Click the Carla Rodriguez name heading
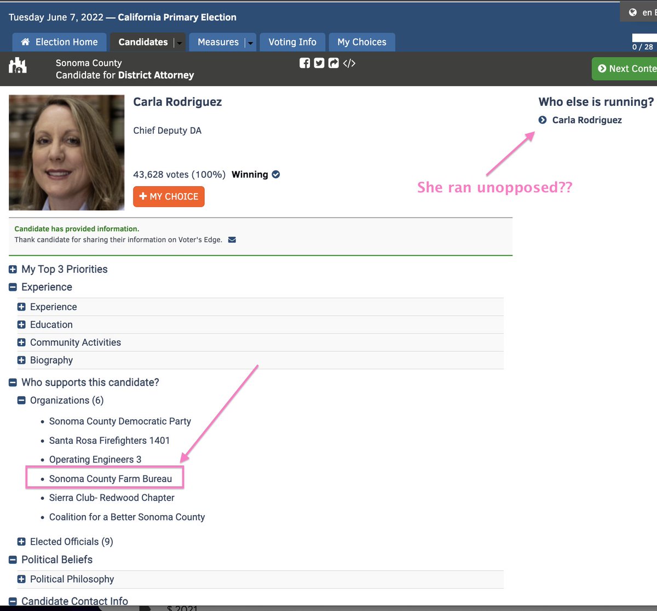 point(177,102)
